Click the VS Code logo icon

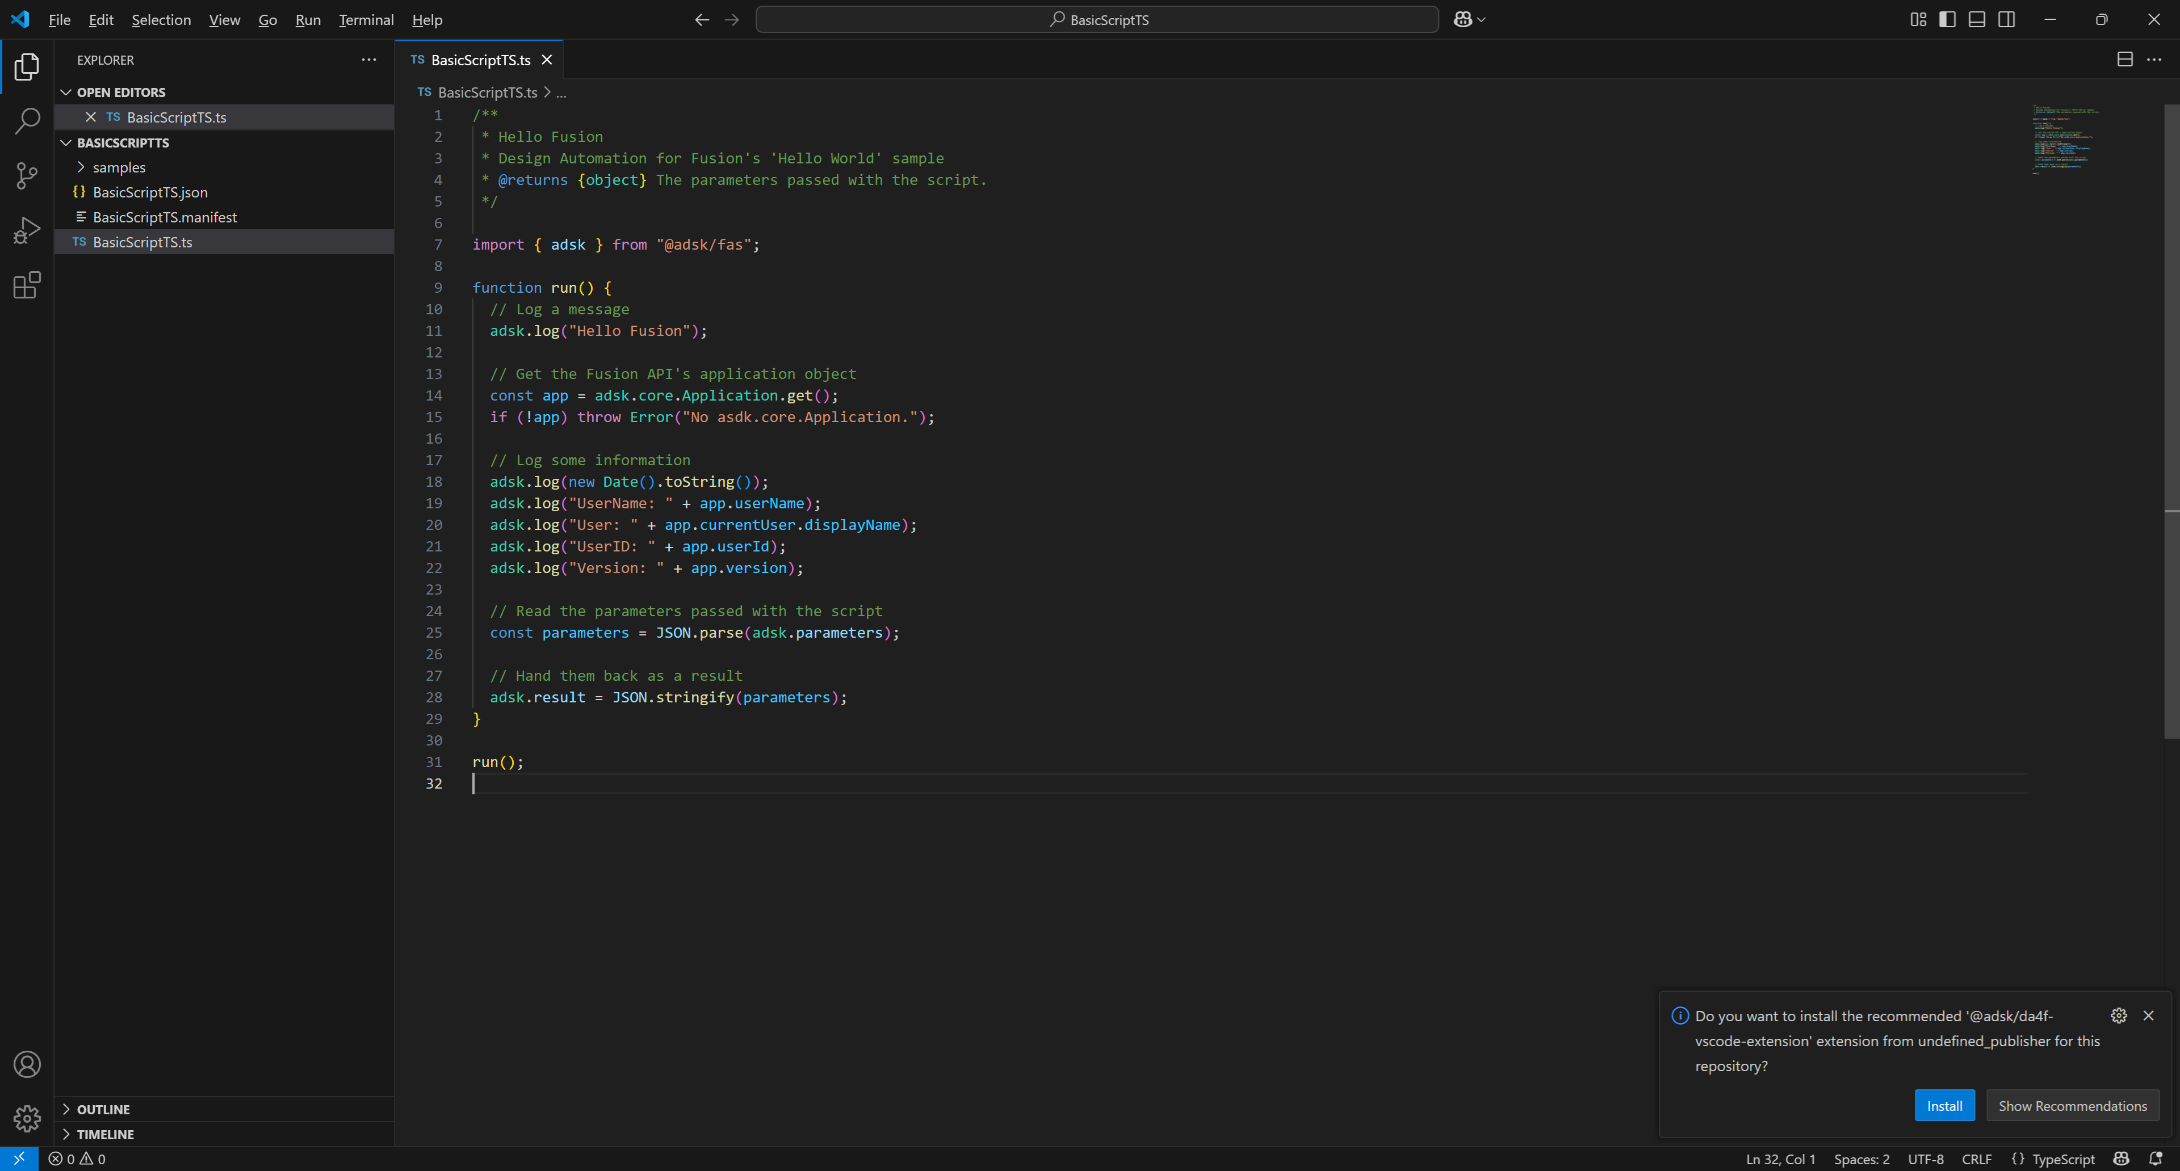pyautogui.click(x=20, y=19)
